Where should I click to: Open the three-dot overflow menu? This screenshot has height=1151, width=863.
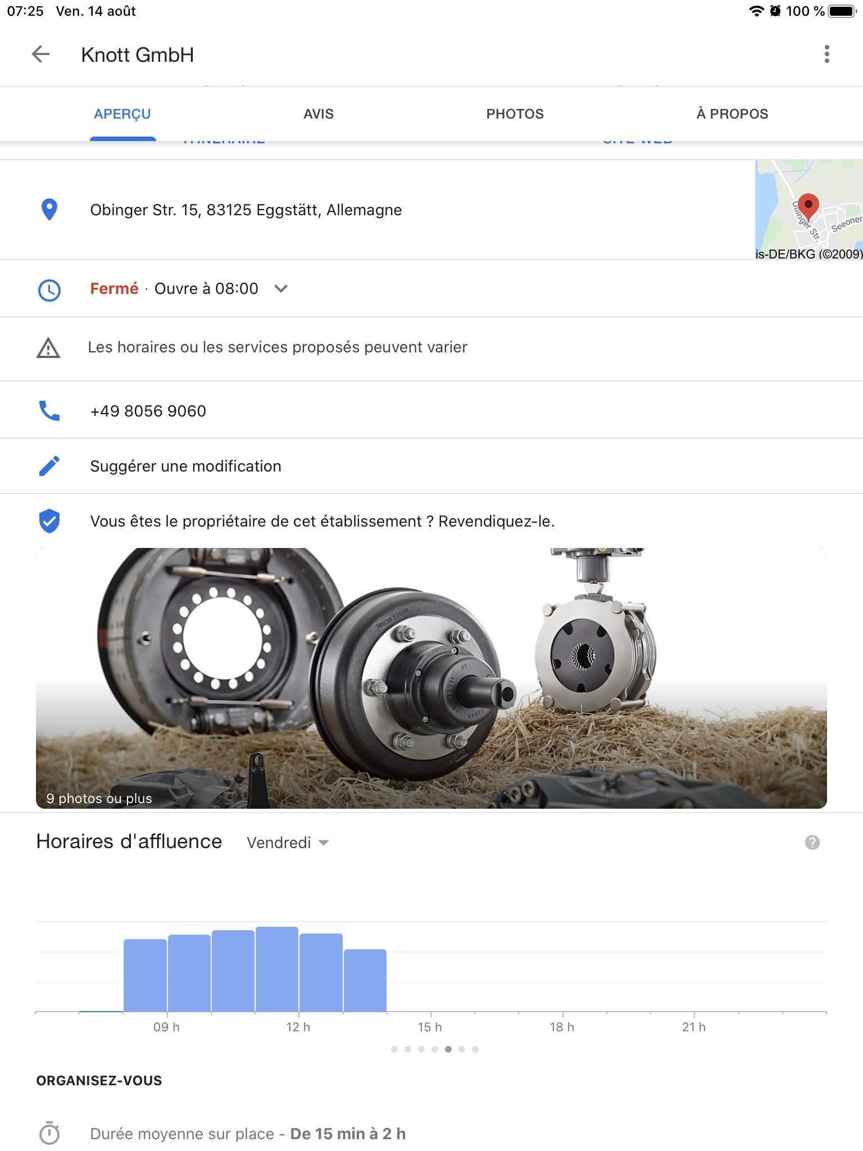coord(826,55)
